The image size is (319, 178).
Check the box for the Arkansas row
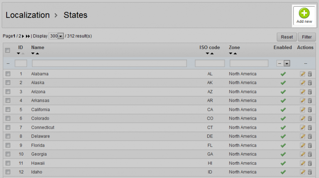pos(8,101)
